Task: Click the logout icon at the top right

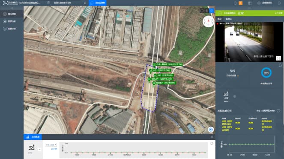Action: click(x=279, y=3)
